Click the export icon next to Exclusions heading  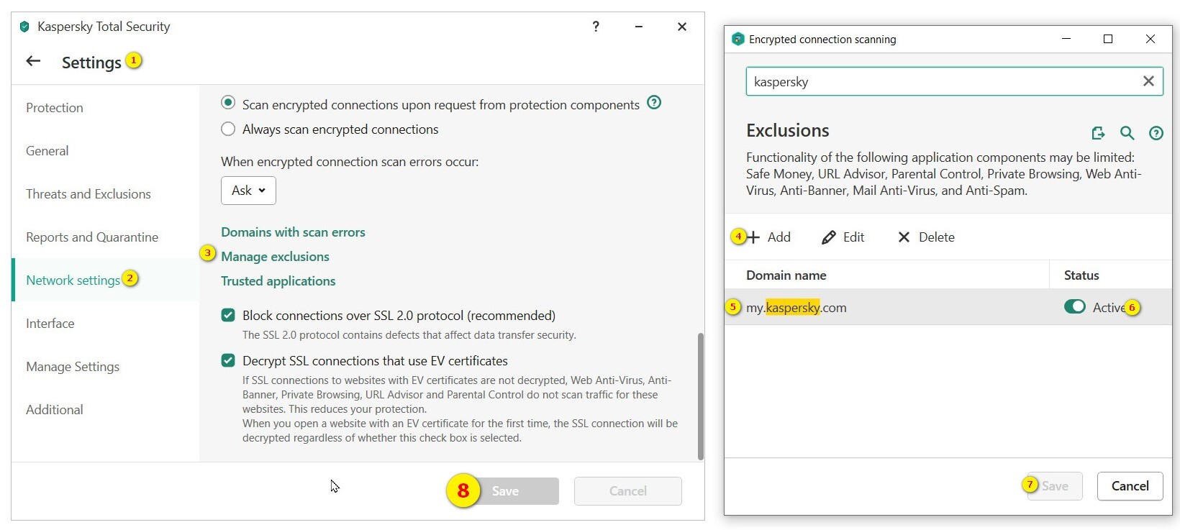tap(1098, 133)
